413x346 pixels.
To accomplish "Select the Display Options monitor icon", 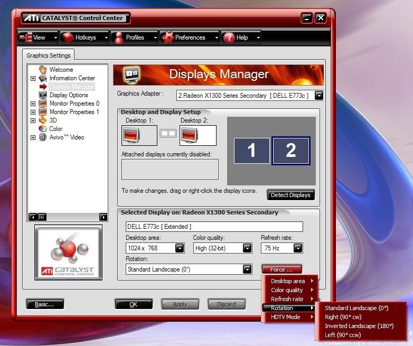I will [43, 95].
